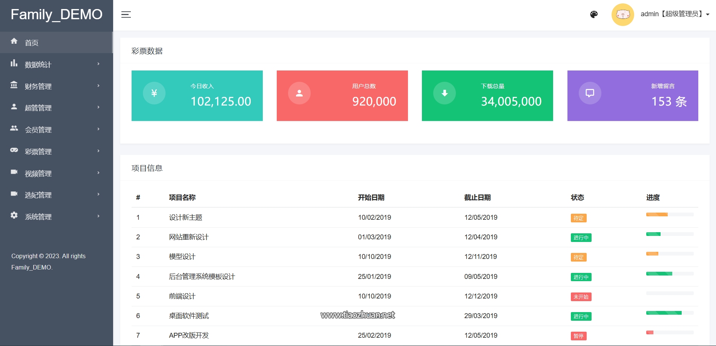Click the gamepad icon for 彩票管理
The image size is (716, 346).
click(14, 150)
